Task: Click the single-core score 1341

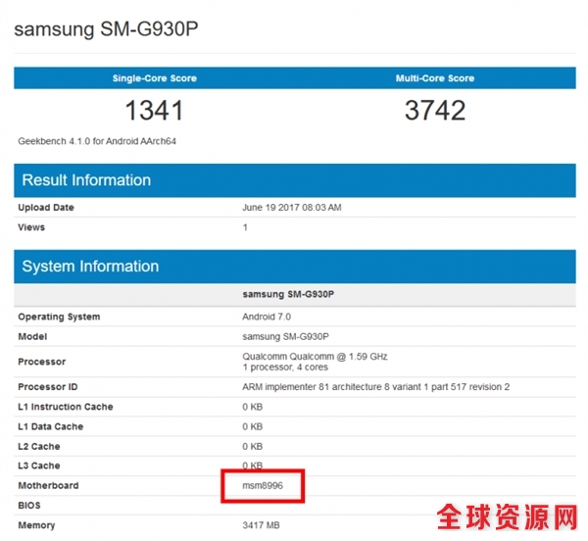Action: pos(154,110)
